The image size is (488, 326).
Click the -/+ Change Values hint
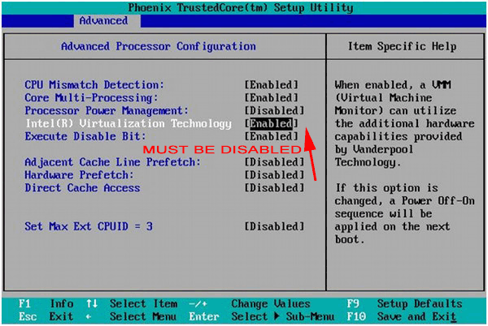(x=250, y=303)
